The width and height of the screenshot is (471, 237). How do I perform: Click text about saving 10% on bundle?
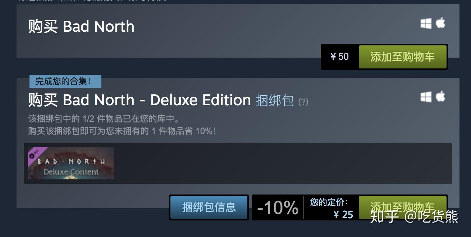122,131
